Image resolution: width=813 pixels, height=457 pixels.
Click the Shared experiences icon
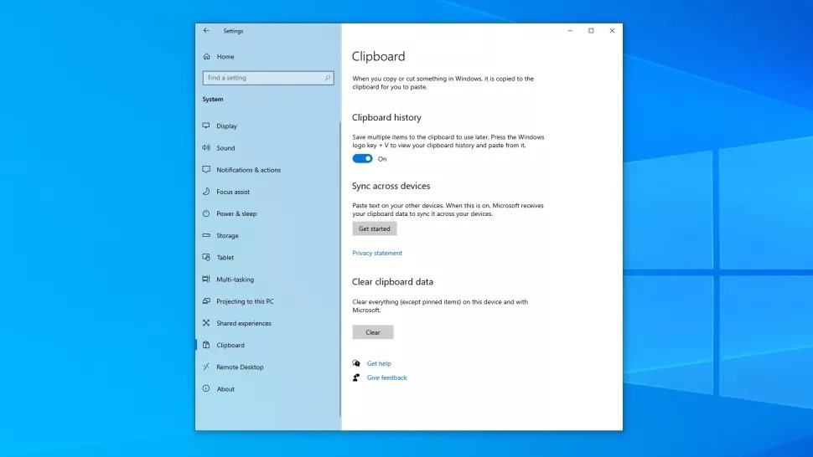[x=206, y=323]
